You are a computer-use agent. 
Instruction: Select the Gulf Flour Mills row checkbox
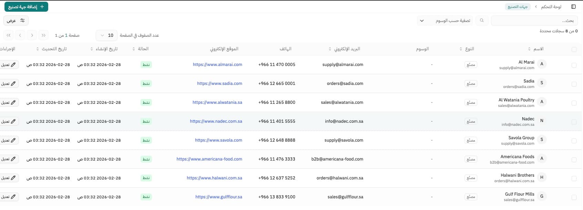click(574, 198)
